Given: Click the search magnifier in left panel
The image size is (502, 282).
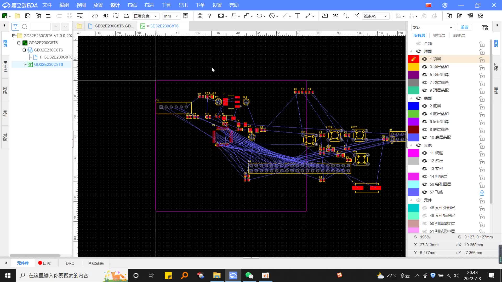Looking at the screenshot, I should pyautogui.click(x=25, y=26).
